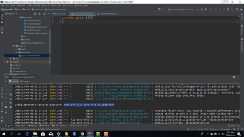
Task: Collapse the controller folder in the tree
Action: tap(19, 18)
